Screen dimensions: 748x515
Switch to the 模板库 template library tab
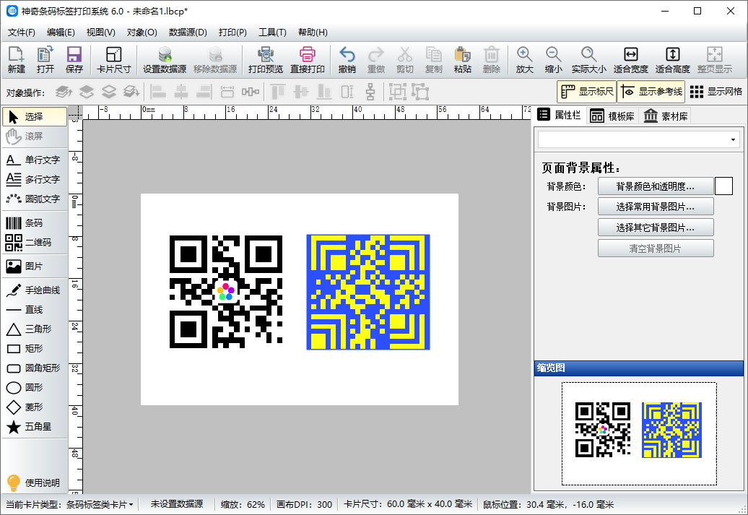pos(612,116)
